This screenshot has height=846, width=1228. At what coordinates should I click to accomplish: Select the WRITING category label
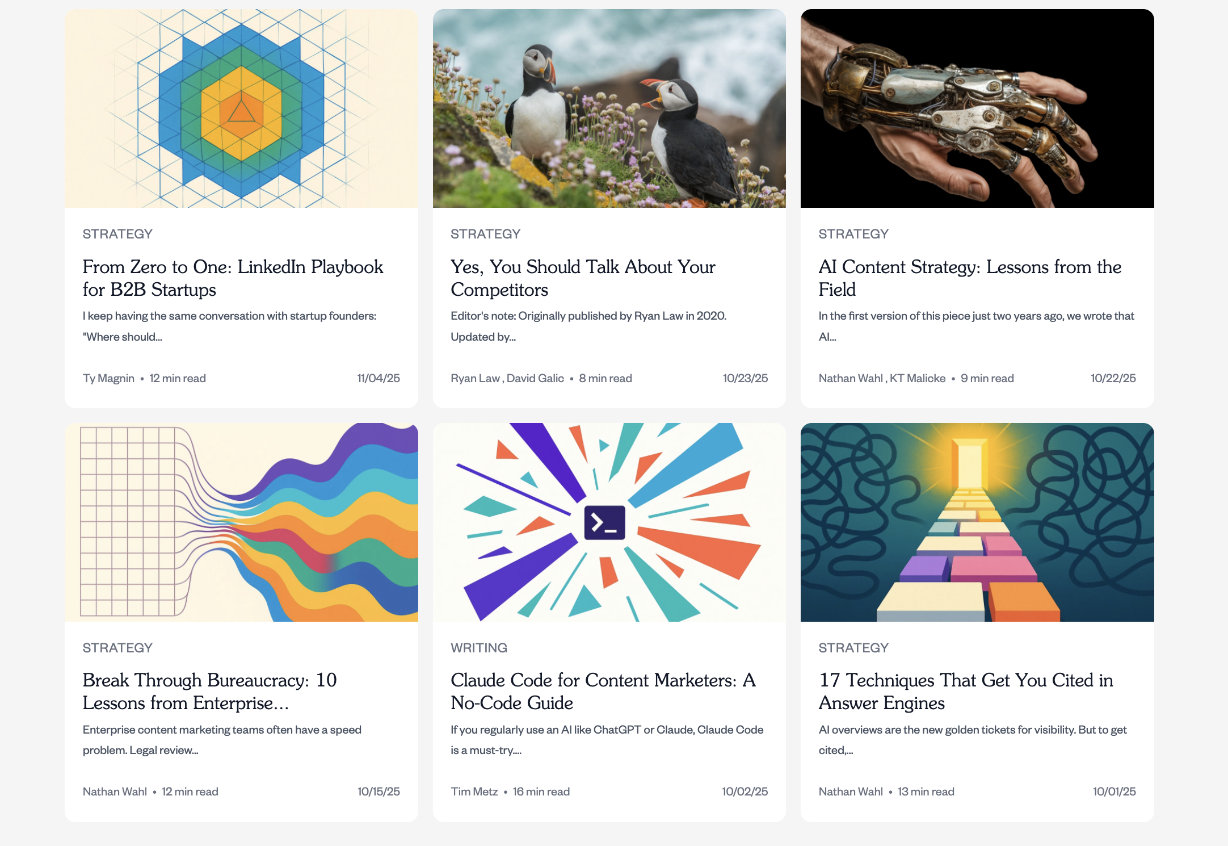(x=479, y=648)
